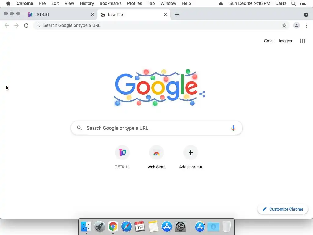The image size is (313, 235).
Task: Reload the current page
Action: [26, 25]
